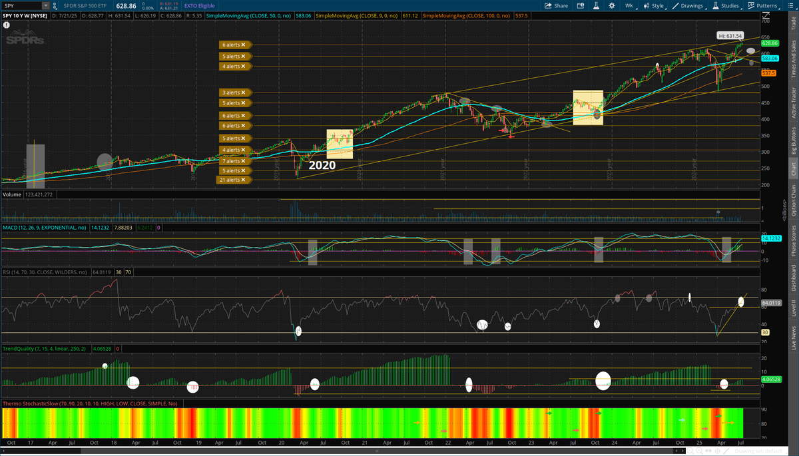Click the H: 631.54 high value
Image resolution: width=799 pixels, height=456 pixels.
coord(121,15)
